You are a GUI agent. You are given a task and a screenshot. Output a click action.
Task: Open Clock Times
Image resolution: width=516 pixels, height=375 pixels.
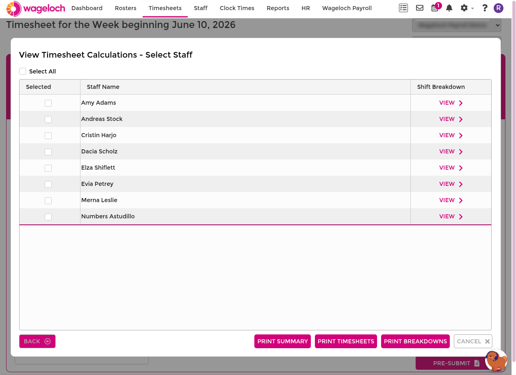pyautogui.click(x=237, y=8)
